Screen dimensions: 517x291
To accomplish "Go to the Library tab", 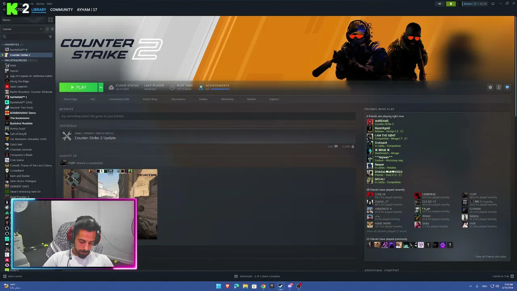I will tap(39, 10).
